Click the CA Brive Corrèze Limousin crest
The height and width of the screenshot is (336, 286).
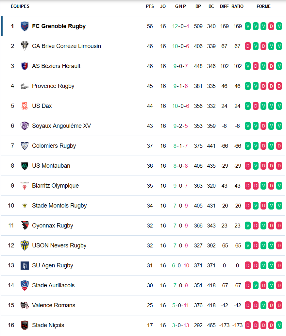25,46
